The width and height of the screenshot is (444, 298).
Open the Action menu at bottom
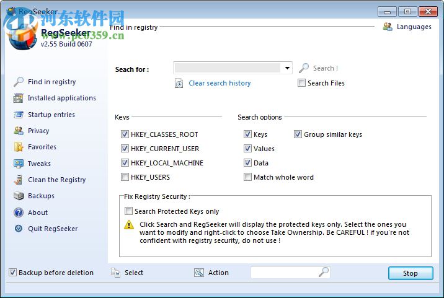pos(211,273)
